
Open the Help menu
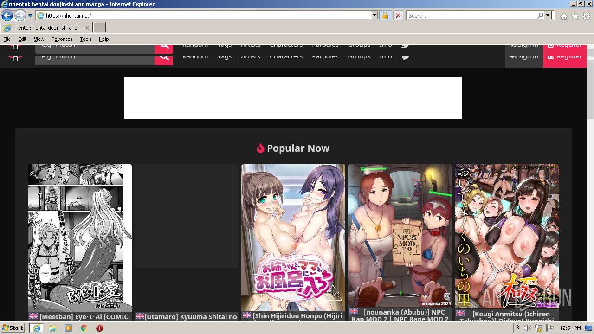click(x=104, y=39)
